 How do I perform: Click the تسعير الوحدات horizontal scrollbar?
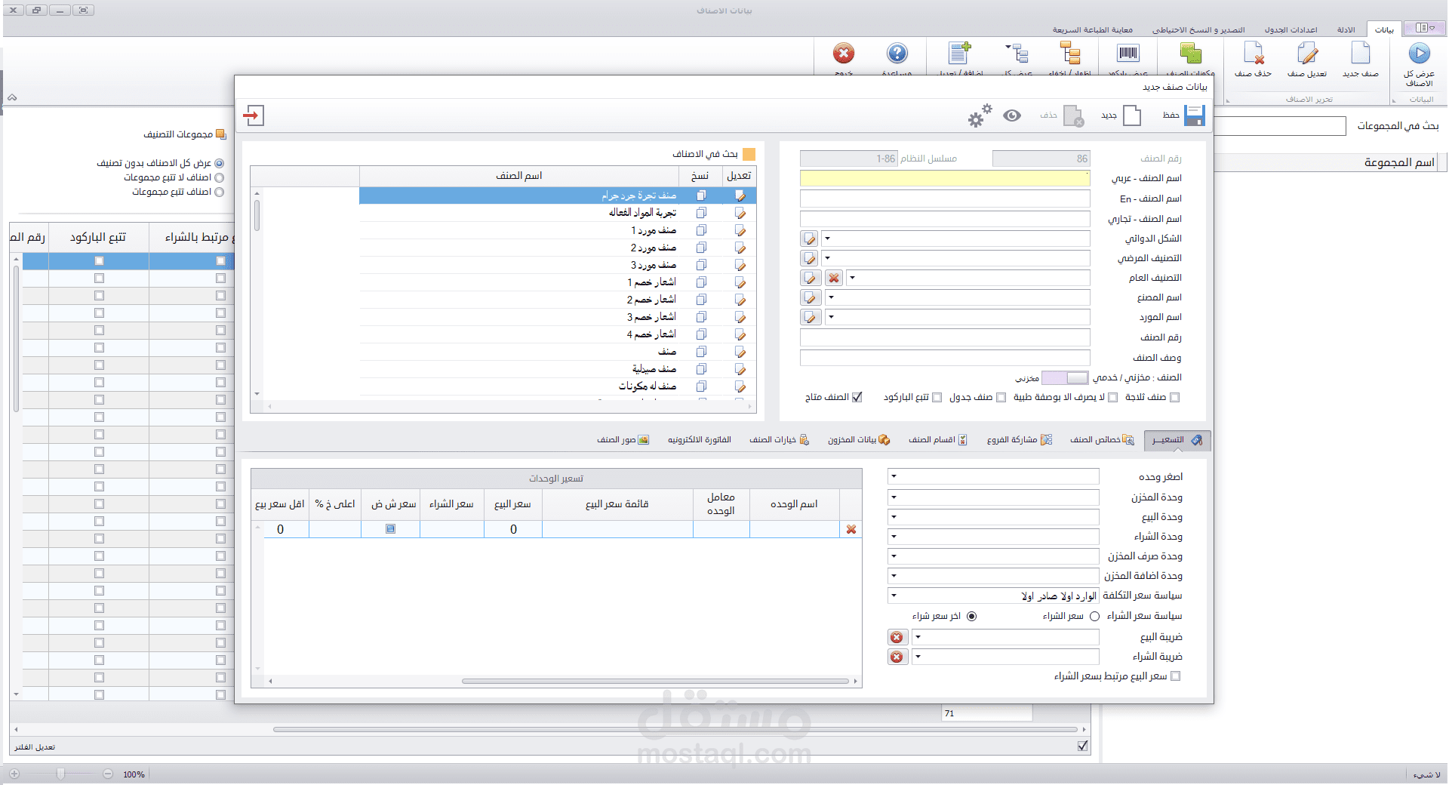point(655,681)
